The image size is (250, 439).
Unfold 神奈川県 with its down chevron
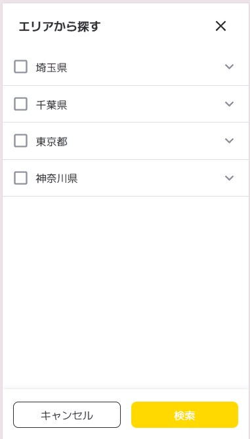(229, 178)
